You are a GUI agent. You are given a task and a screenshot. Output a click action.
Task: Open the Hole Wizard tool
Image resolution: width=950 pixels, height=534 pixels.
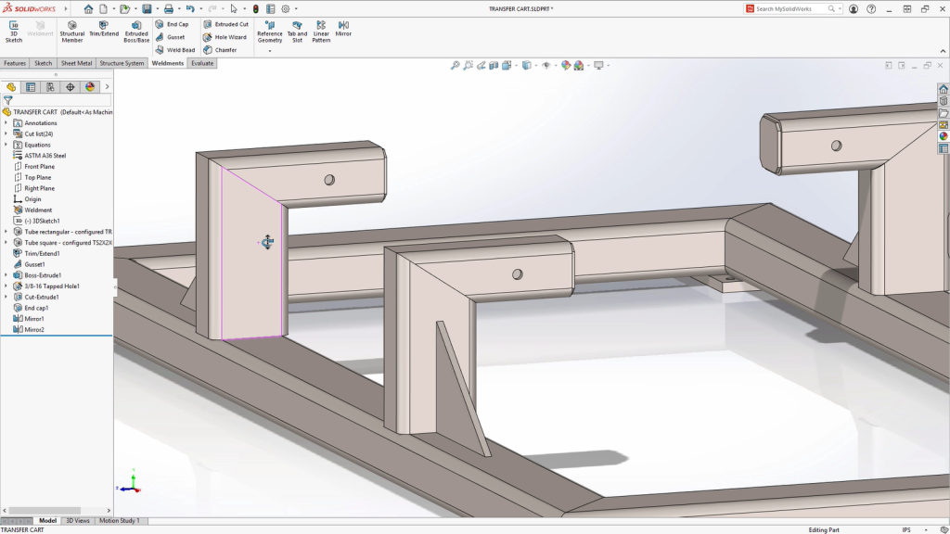(x=225, y=37)
